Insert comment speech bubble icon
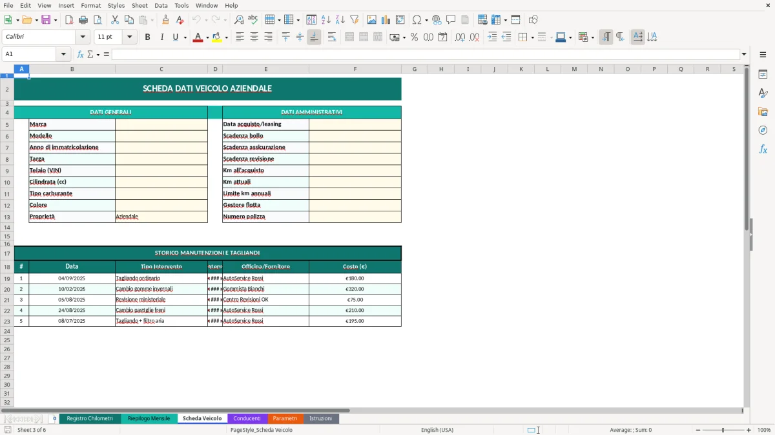Image resolution: width=775 pixels, height=435 pixels. coord(451,20)
